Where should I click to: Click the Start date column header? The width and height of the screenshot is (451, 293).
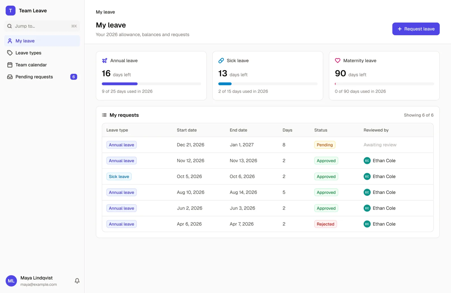pyautogui.click(x=187, y=130)
